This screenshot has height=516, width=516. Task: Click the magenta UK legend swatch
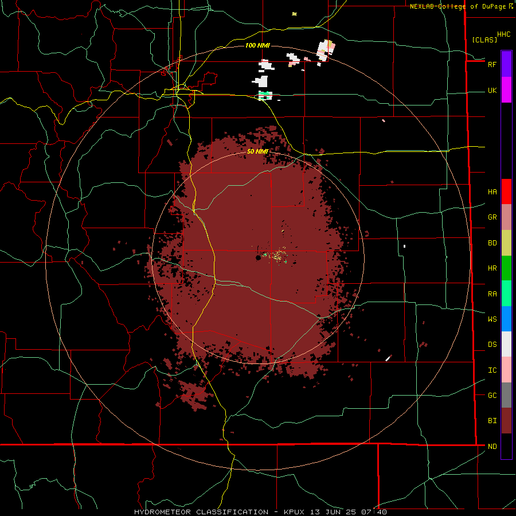pos(506,90)
